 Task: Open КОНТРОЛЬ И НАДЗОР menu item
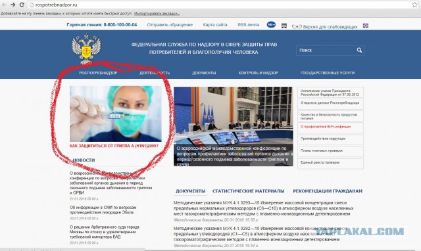pos(259,73)
